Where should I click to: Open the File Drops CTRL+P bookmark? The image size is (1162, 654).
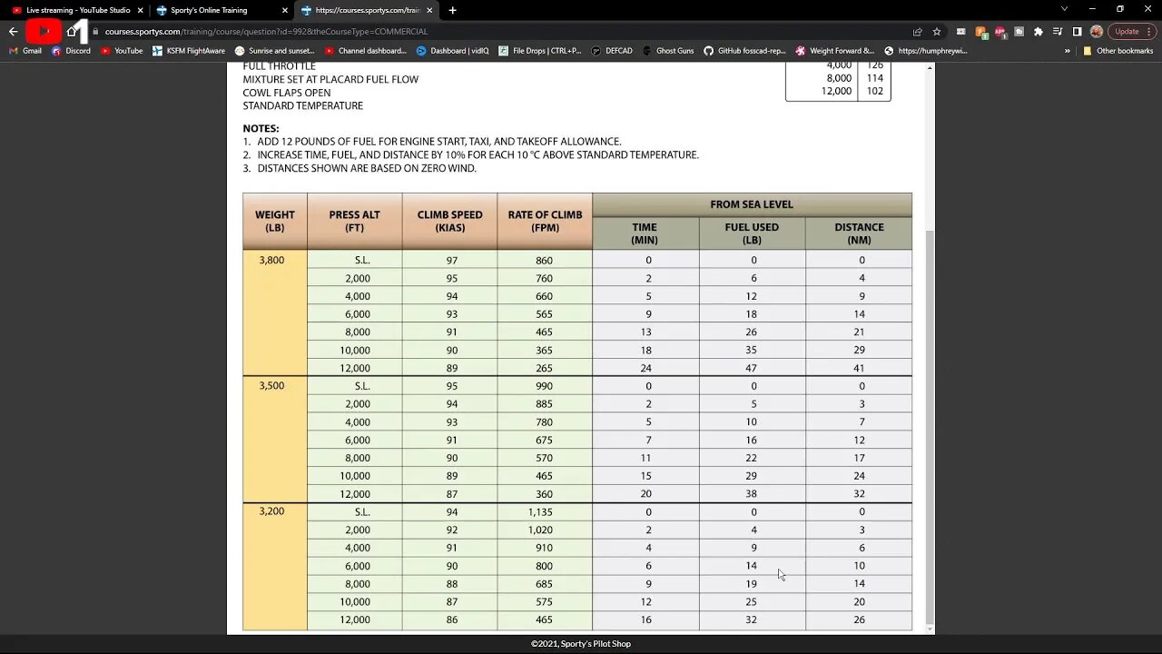540,51
